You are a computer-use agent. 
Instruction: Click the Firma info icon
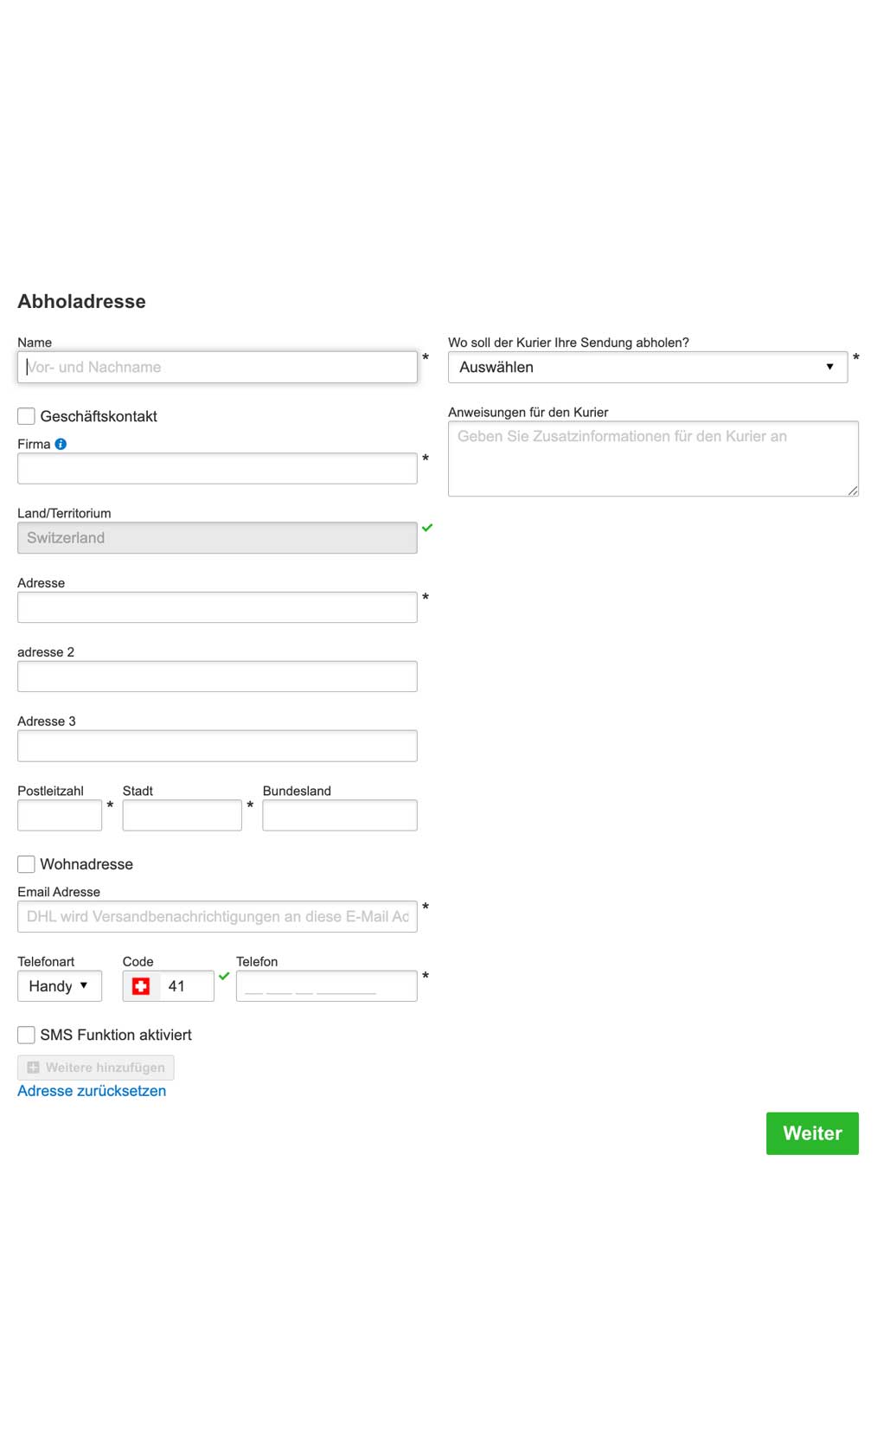click(61, 444)
